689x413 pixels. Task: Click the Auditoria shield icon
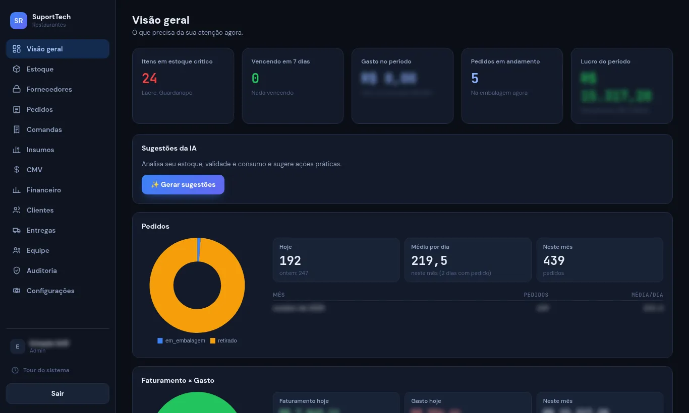17,270
